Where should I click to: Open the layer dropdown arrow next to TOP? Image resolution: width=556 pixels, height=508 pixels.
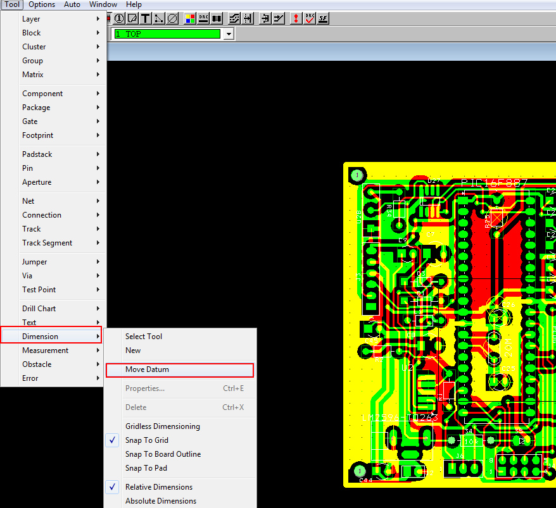(x=229, y=34)
